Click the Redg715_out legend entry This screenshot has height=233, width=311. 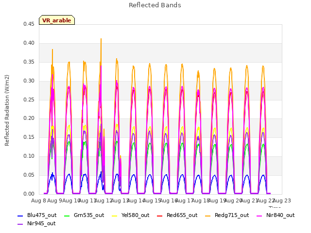click(x=227, y=215)
